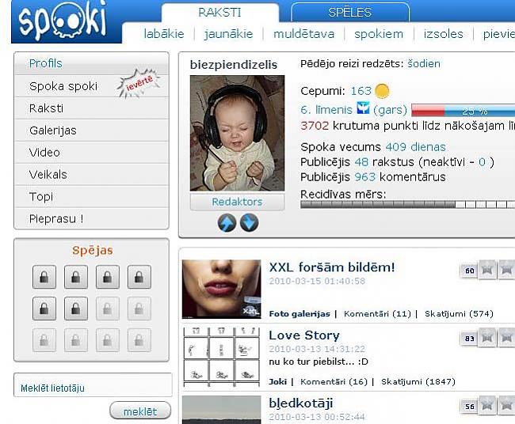Click the first star on XXL foršām bildēm
The image size is (515, 424).
click(x=487, y=270)
